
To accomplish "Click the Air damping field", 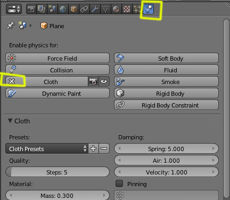I will [166, 160].
